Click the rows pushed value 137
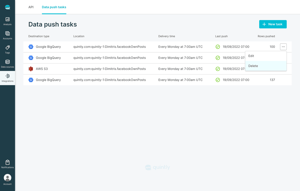 tap(272, 80)
